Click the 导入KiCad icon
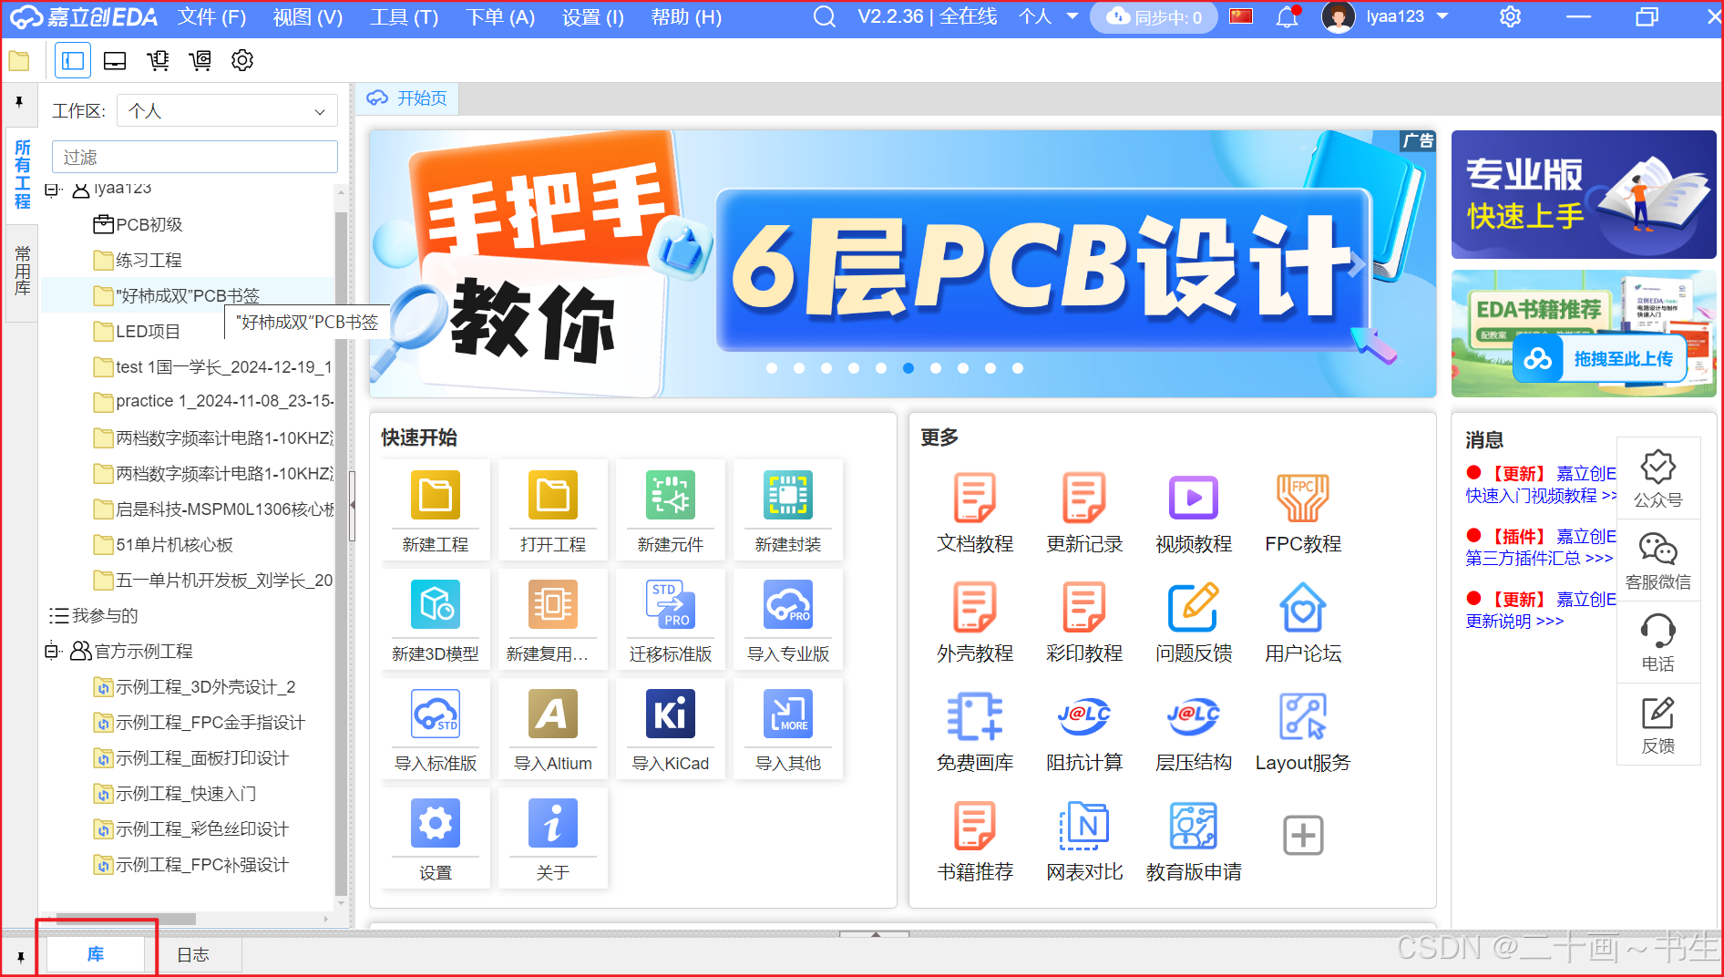1724x977 pixels. click(x=671, y=714)
